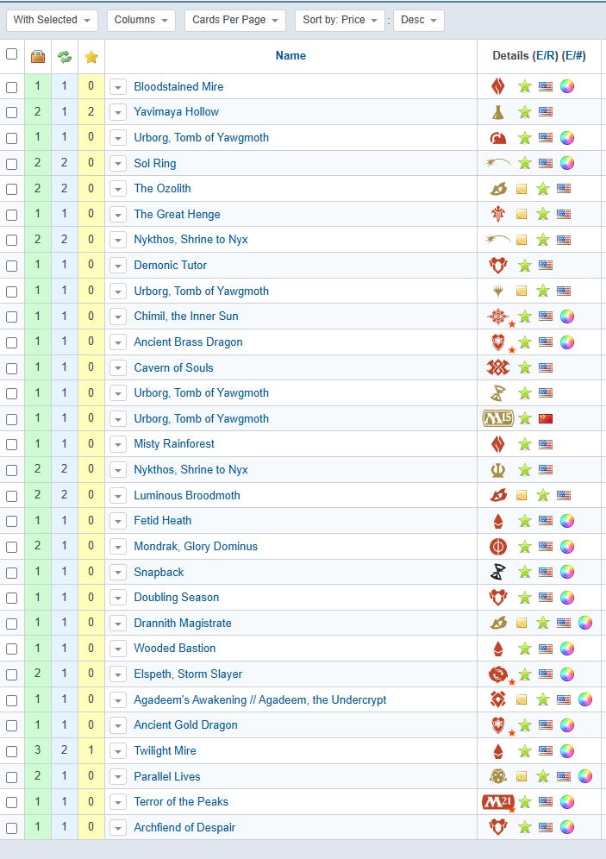606x859 pixels.
Task: Select the Archfiend of Despair checkbox
Action: tap(11, 828)
